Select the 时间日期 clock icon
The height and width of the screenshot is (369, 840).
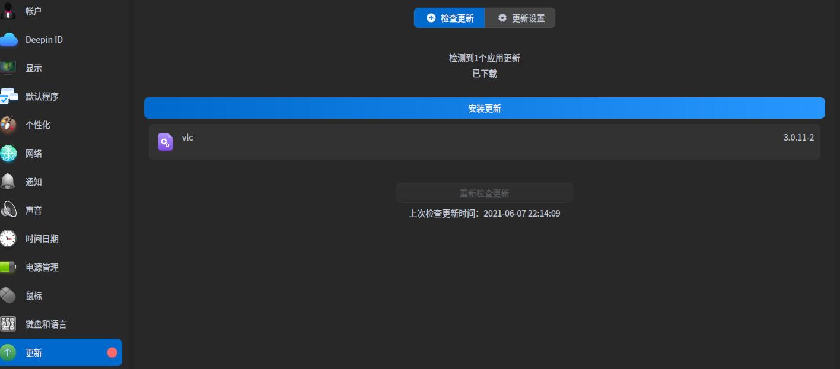8,238
